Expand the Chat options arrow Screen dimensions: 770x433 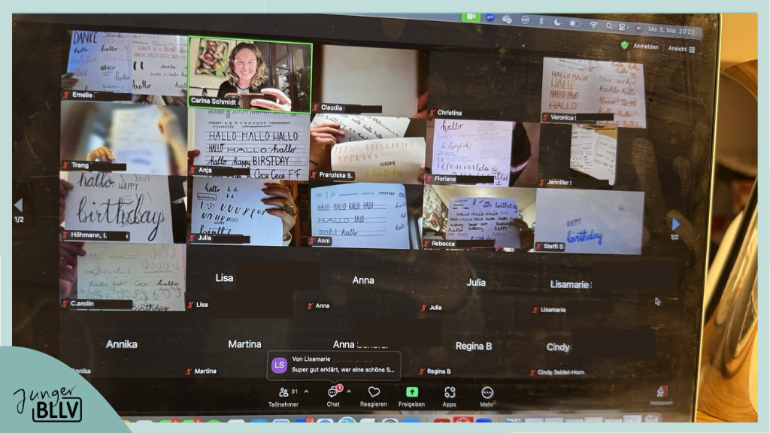[349, 391]
